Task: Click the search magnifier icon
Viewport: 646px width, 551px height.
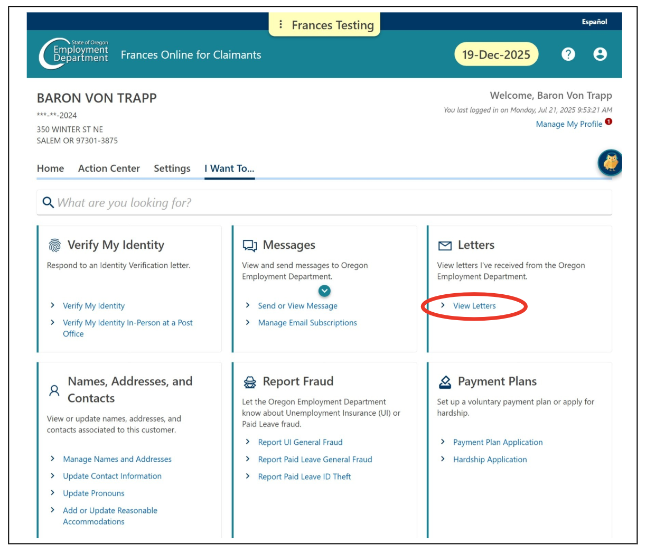Action: coord(48,202)
